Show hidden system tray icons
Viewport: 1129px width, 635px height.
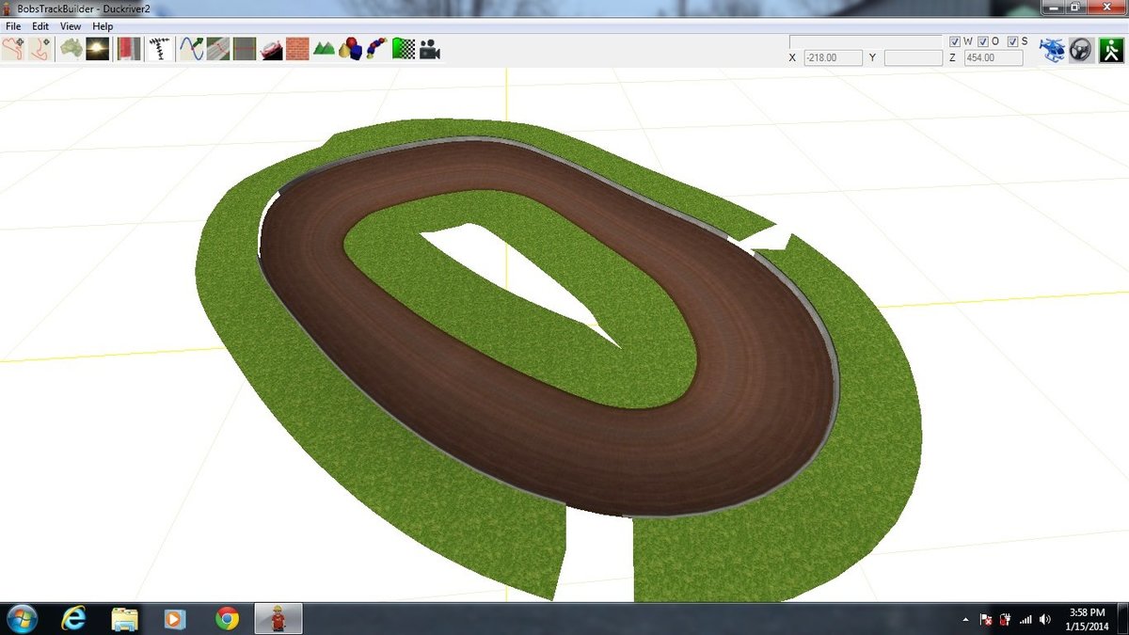966,620
